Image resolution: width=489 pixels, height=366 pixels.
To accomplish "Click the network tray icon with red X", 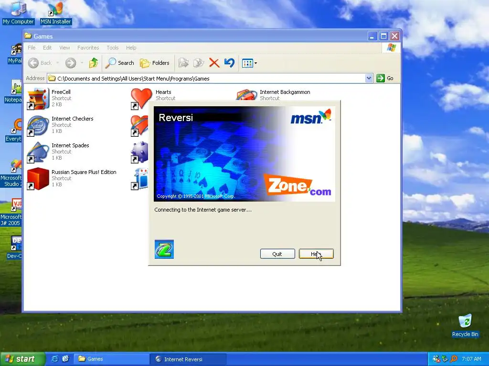I will (x=436, y=359).
